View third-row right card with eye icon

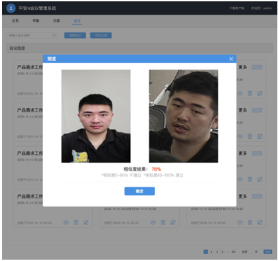(240, 179)
